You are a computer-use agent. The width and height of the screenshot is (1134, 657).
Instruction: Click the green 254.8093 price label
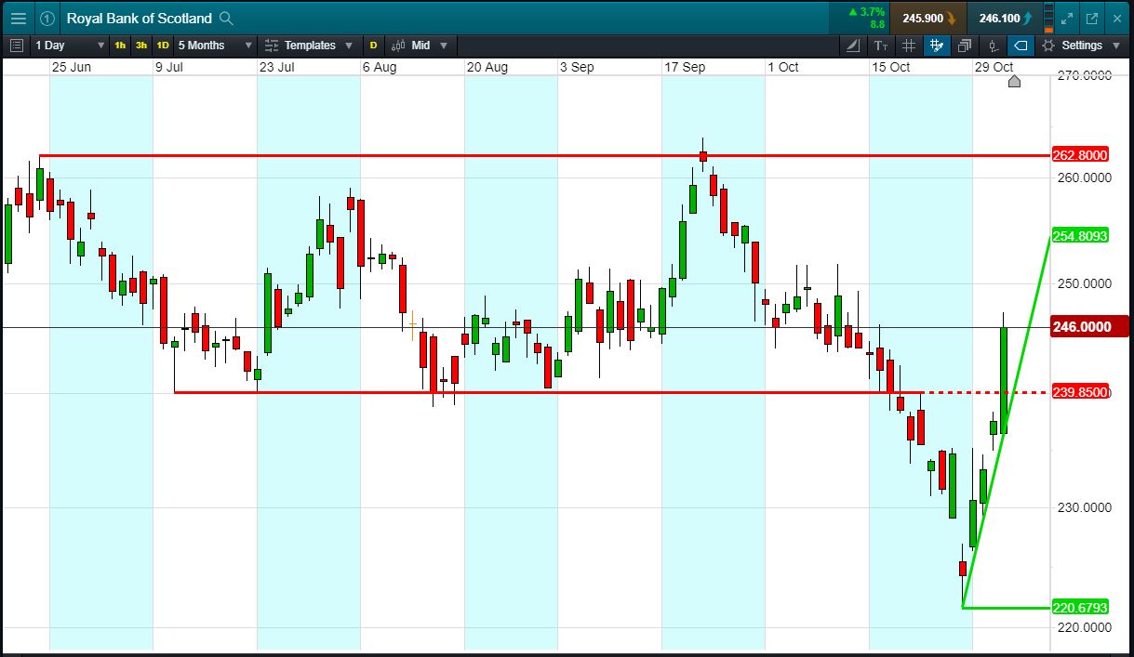coord(1081,236)
